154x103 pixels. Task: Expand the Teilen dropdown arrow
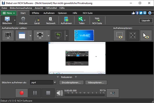point(85,20)
